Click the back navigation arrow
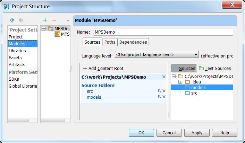This screenshot has height=143, width=245. pyautogui.click(x=12, y=20)
